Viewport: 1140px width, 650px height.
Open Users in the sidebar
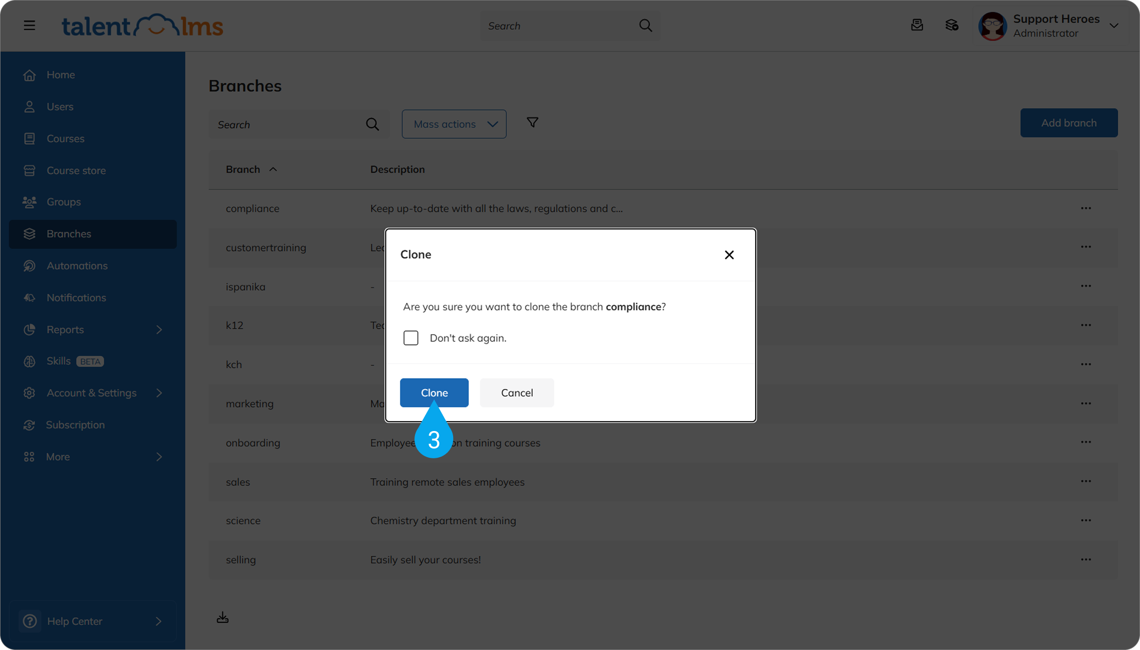point(93,107)
